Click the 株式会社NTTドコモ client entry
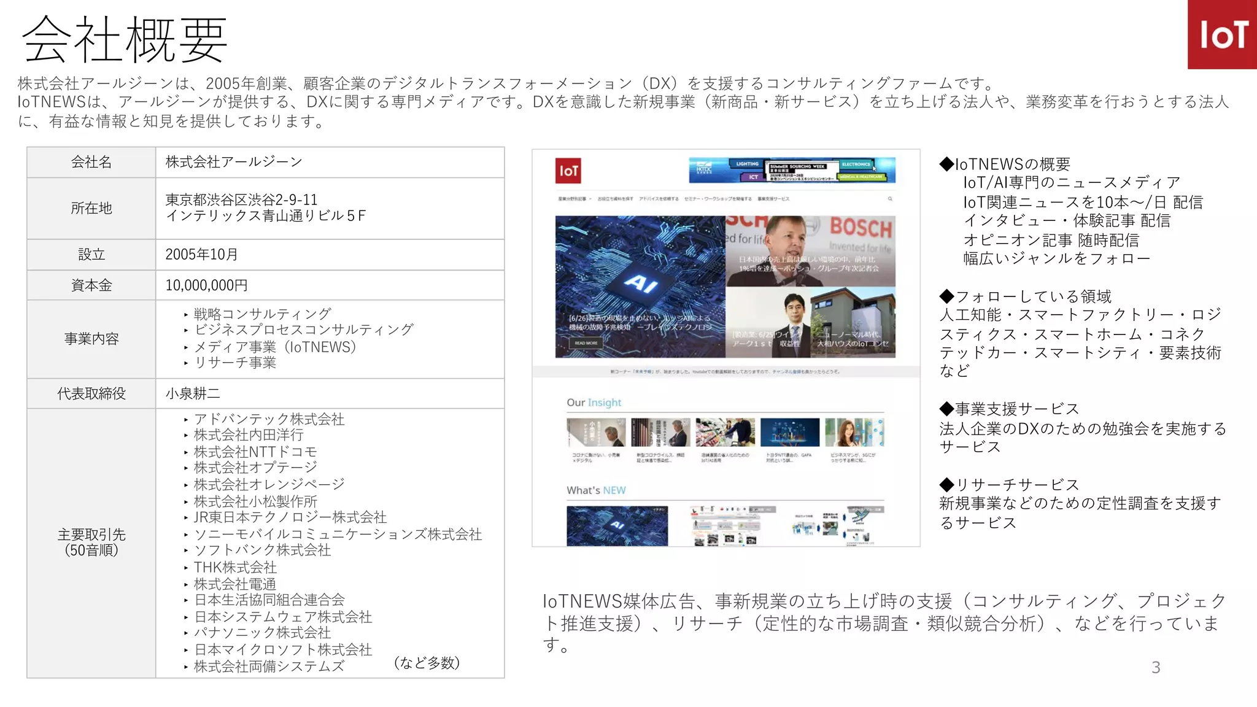 pos(255,452)
